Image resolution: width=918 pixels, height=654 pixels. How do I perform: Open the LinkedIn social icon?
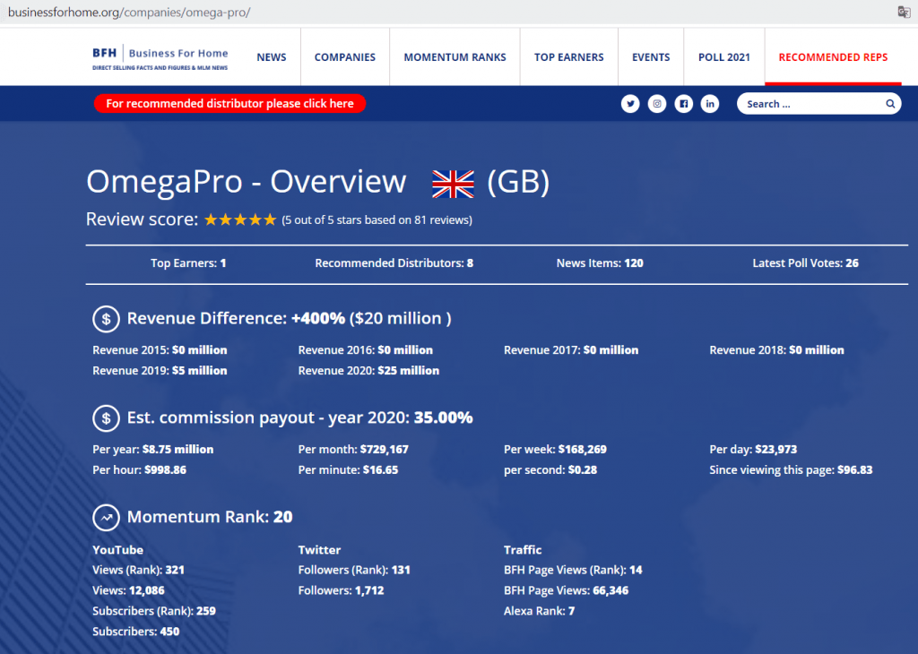tap(710, 104)
